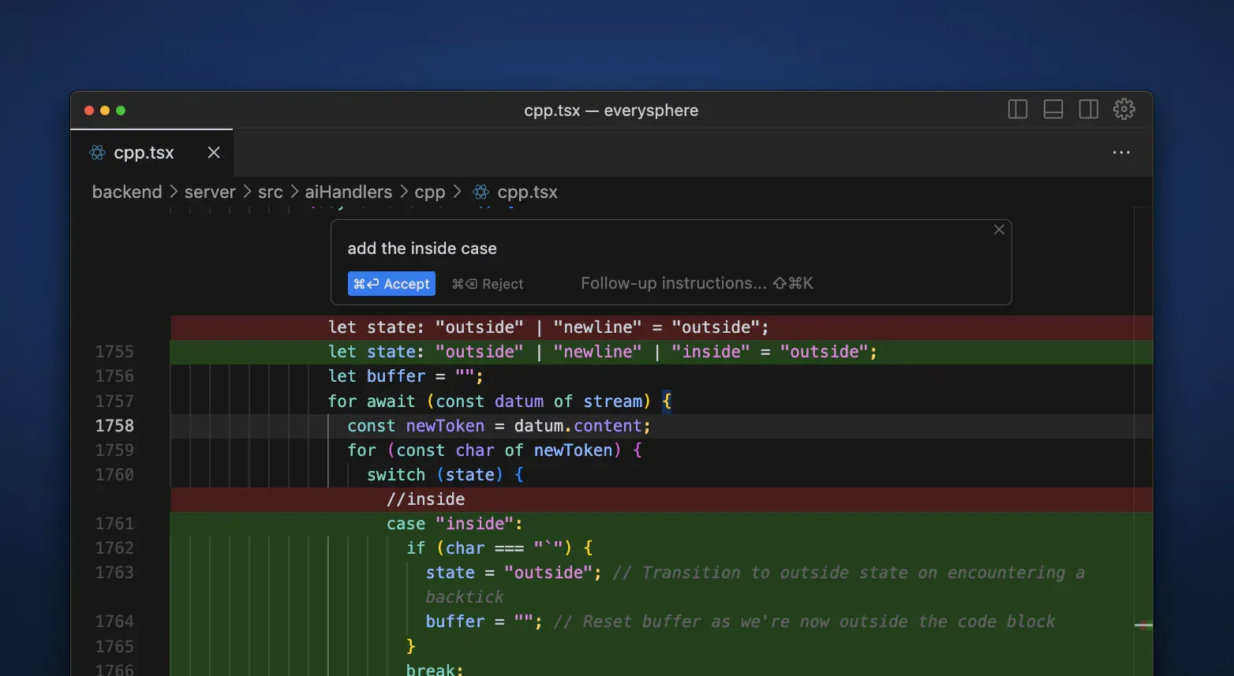
Task: Open the src breadcrumb item
Action: tap(270, 192)
